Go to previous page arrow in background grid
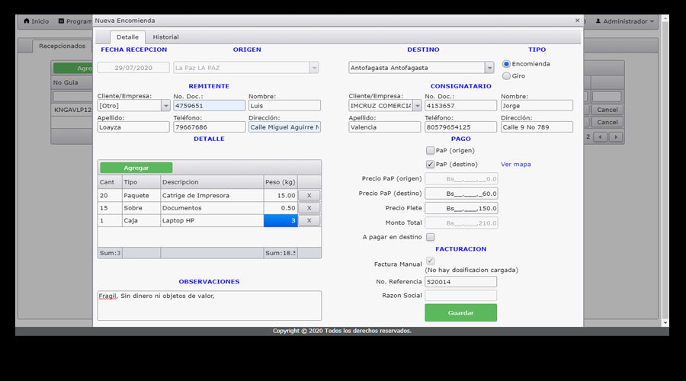 tap(601, 137)
